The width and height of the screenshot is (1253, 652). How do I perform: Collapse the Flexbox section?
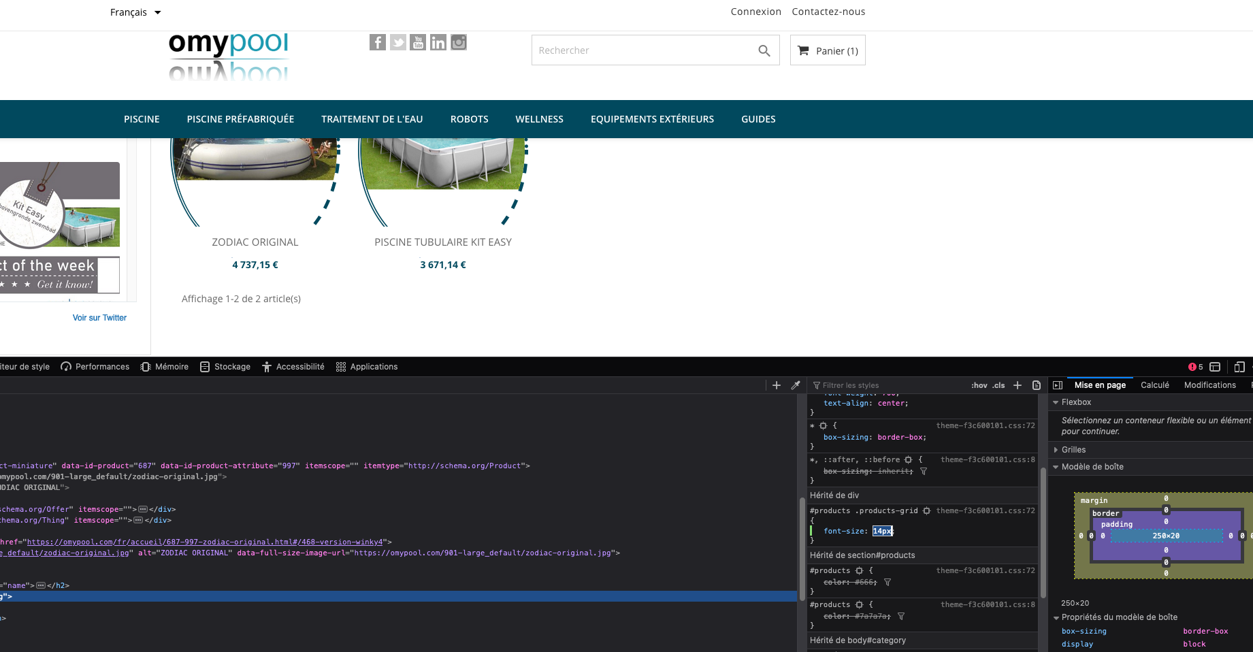click(x=1056, y=402)
